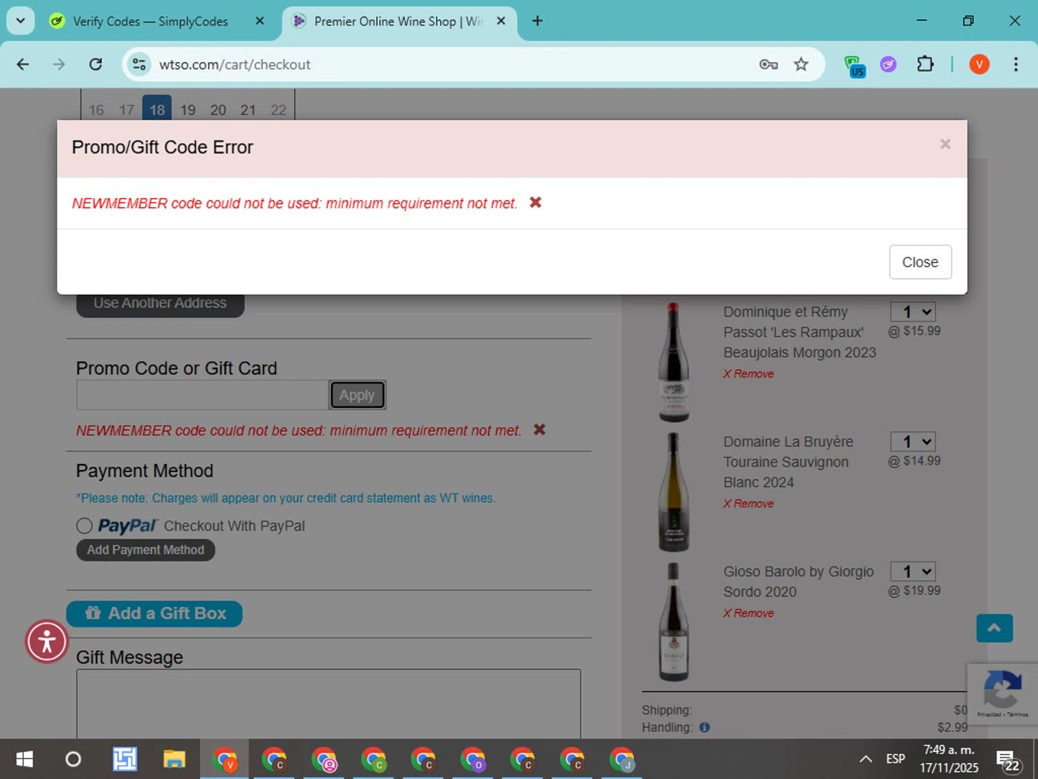The image size is (1038, 779).
Task: Remove Dominique et Rémy Passot Beaujolais from cart
Action: pos(749,374)
